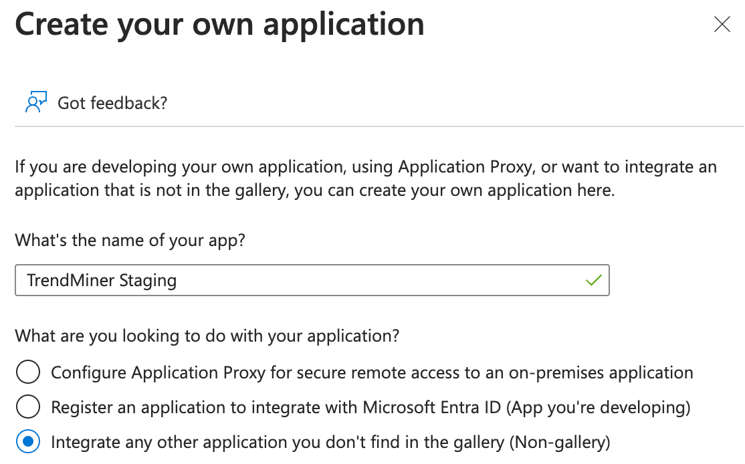Focus the app name input field

(375, 280)
